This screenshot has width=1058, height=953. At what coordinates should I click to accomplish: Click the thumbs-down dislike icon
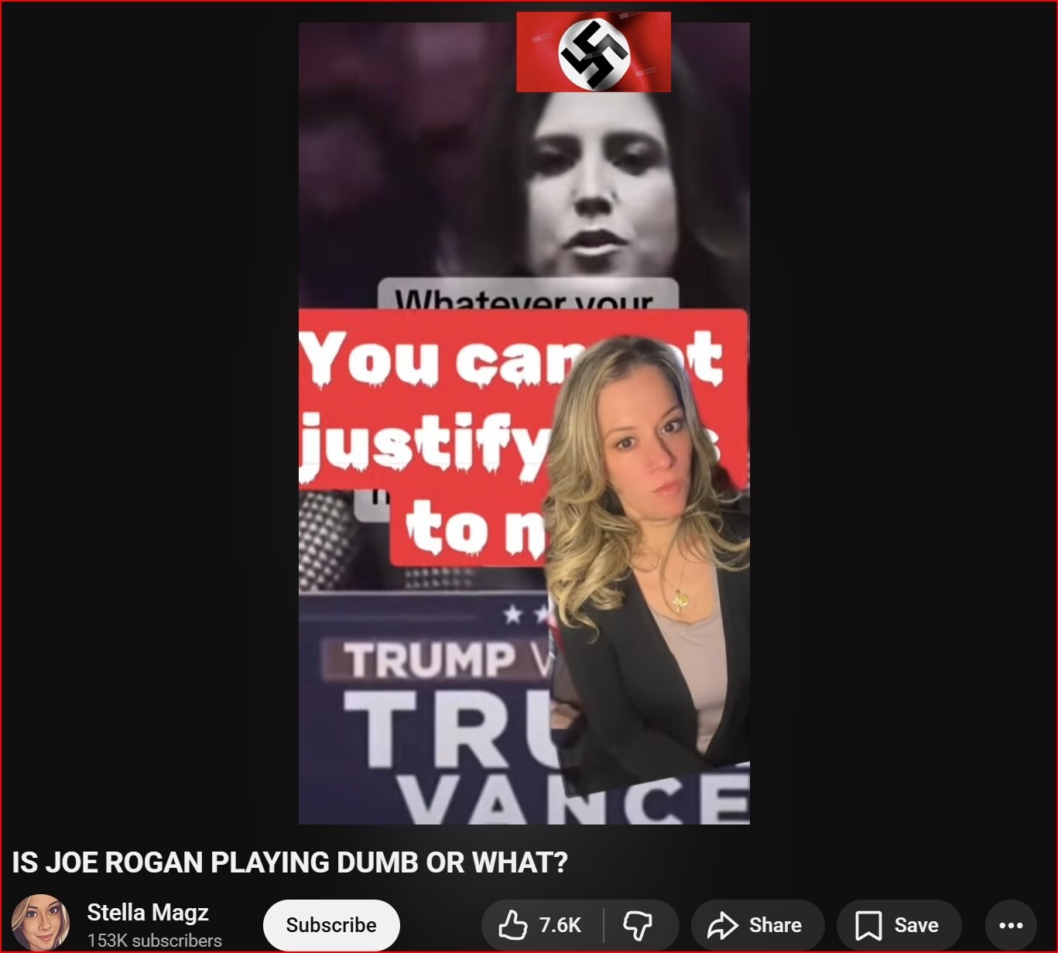click(638, 925)
